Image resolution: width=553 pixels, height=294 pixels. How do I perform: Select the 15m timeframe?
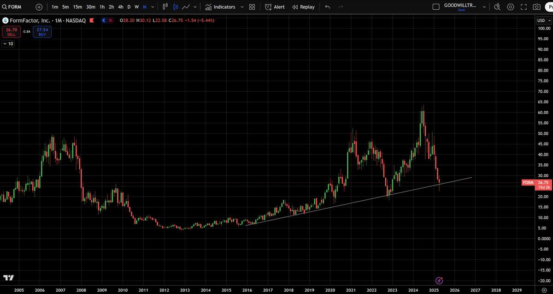[77, 7]
